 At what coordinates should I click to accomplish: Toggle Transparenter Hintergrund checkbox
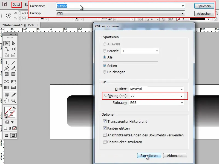[105, 121]
